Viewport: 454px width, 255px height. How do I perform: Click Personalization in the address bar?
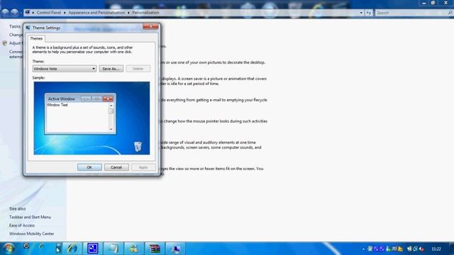pyautogui.click(x=145, y=13)
